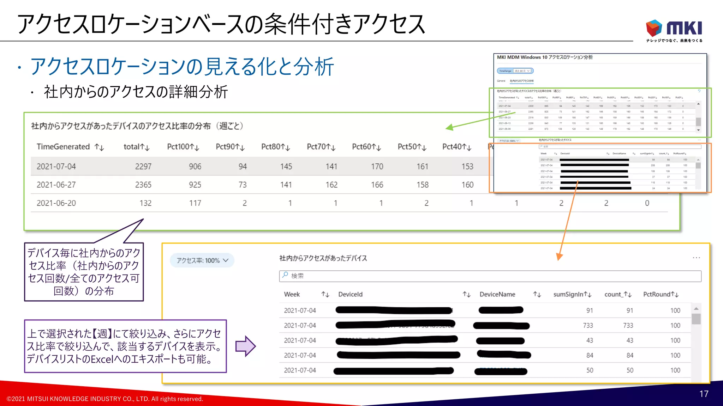This screenshot has height=406, width=723.
Task: Click 2021-06-06 row in thumbnail table
Action: [x=597, y=129]
